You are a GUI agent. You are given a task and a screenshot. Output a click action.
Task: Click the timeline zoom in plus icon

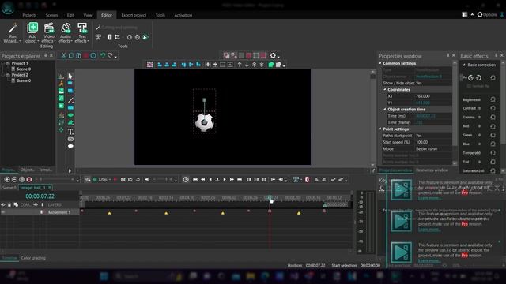point(7,179)
